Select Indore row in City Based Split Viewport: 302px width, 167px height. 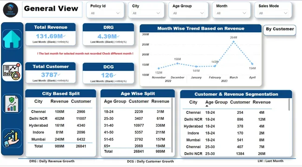point(60,132)
